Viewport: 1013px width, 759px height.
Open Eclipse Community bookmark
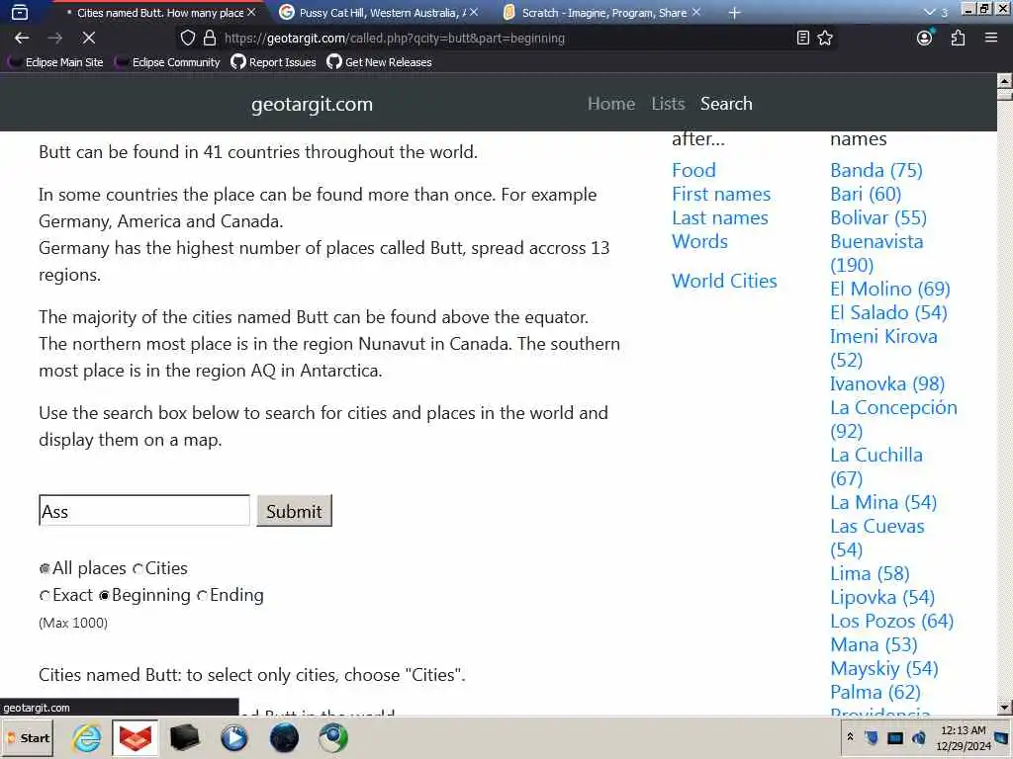click(168, 62)
